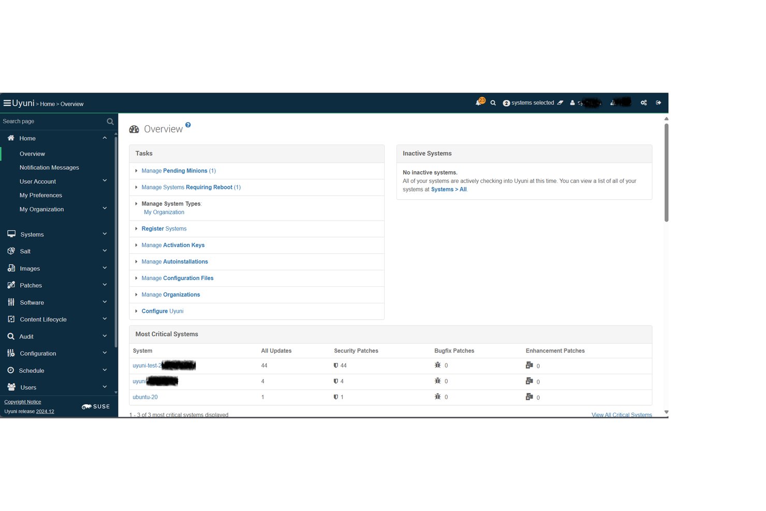The image size is (766, 511).
Task: Open the search magnifier in the top bar
Action: 493,103
